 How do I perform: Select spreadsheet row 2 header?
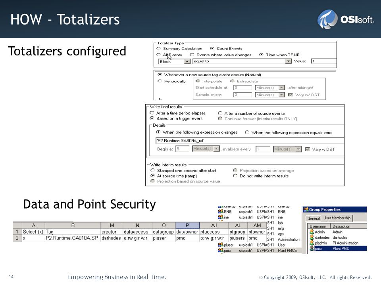click(x=17, y=238)
